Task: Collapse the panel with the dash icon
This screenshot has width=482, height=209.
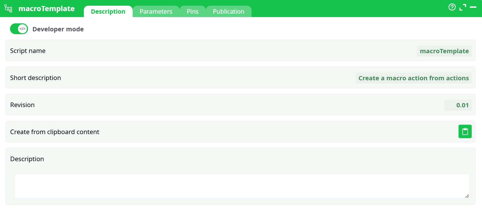Action: 473,7
